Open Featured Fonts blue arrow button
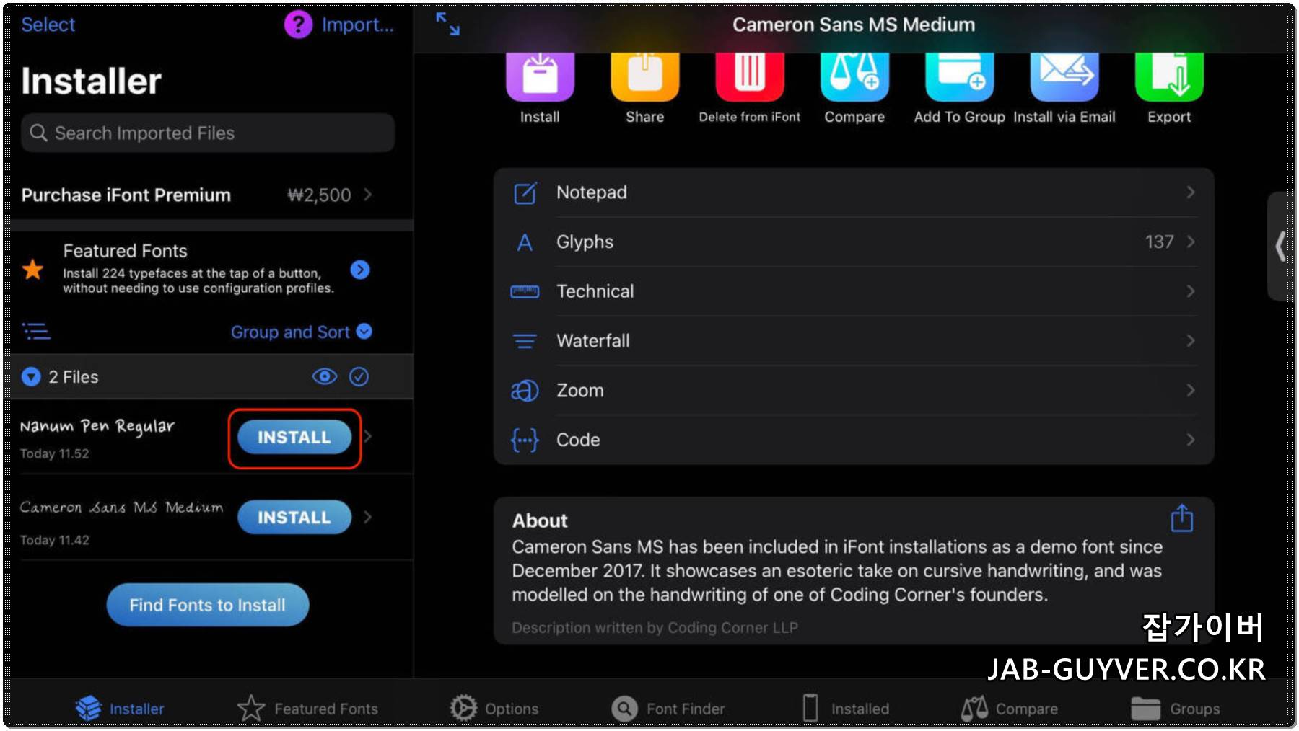This screenshot has height=731, width=1299. [x=360, y=270]
